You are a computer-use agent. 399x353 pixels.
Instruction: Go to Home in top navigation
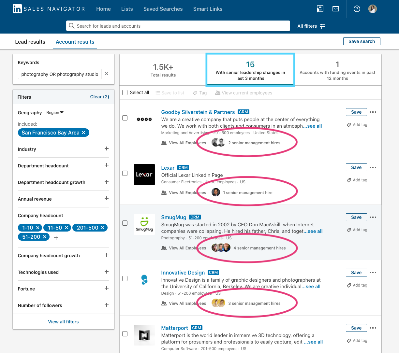[103, 9]
